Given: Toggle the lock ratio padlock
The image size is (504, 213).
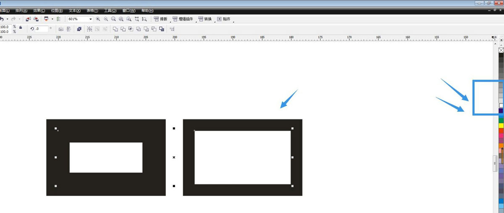Looking at the screenshot, I should pyautogui.click(x=20, y=27).
